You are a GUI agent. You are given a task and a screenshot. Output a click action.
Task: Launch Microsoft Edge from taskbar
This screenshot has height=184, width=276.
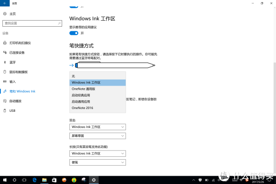click(x=34, y=180)
